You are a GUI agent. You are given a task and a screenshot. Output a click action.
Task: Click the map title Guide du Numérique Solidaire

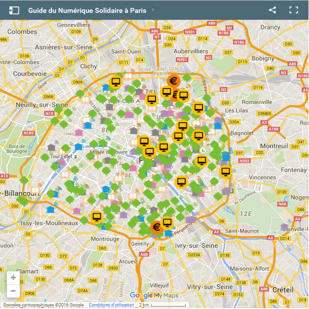pos(87,10)
